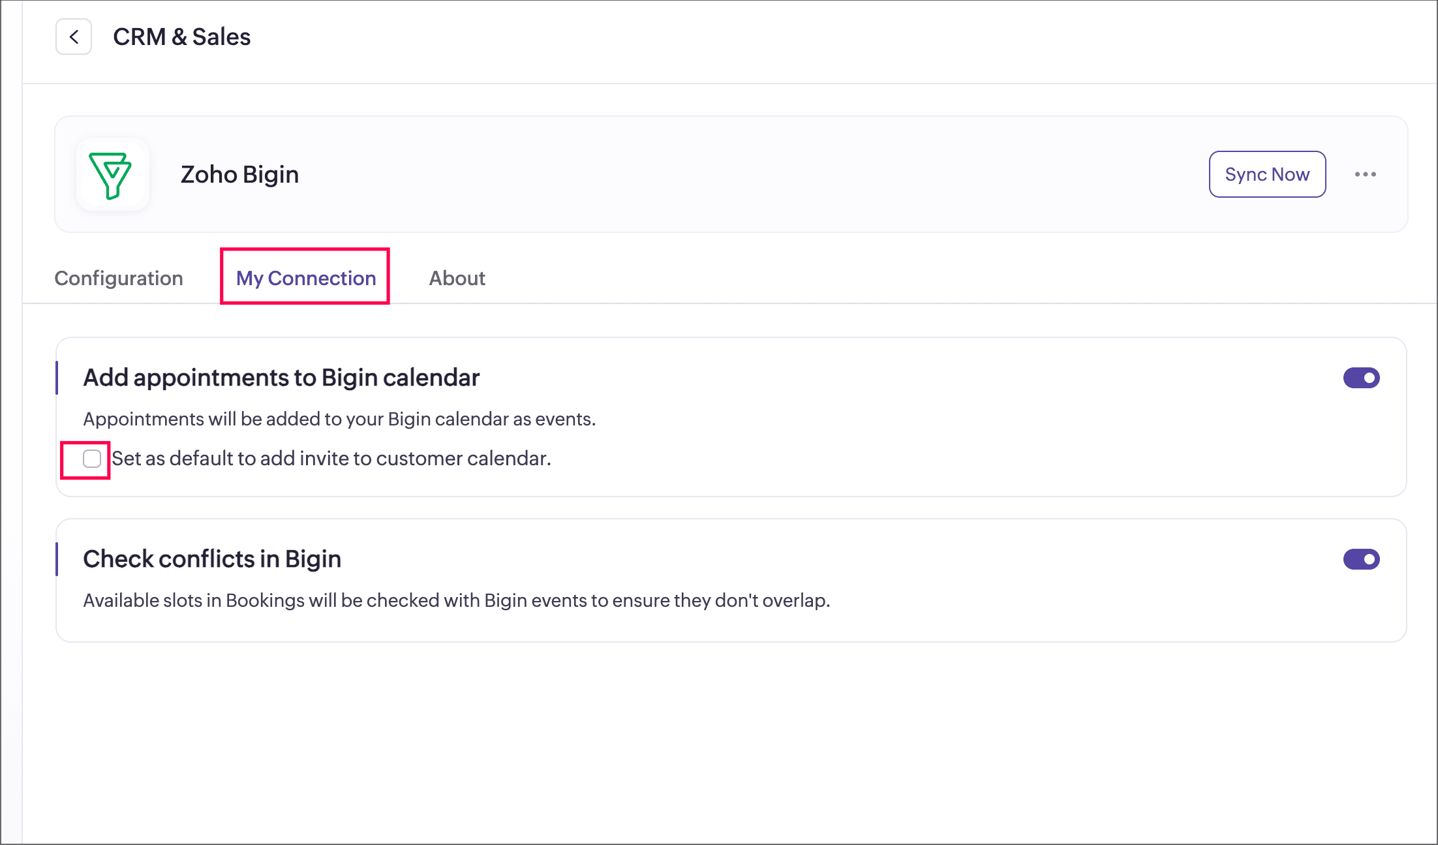Click the Zoho Bigin integration name
Viewport: 1438px width, 845px height.
pyautogui.click(x=239, y=175)
